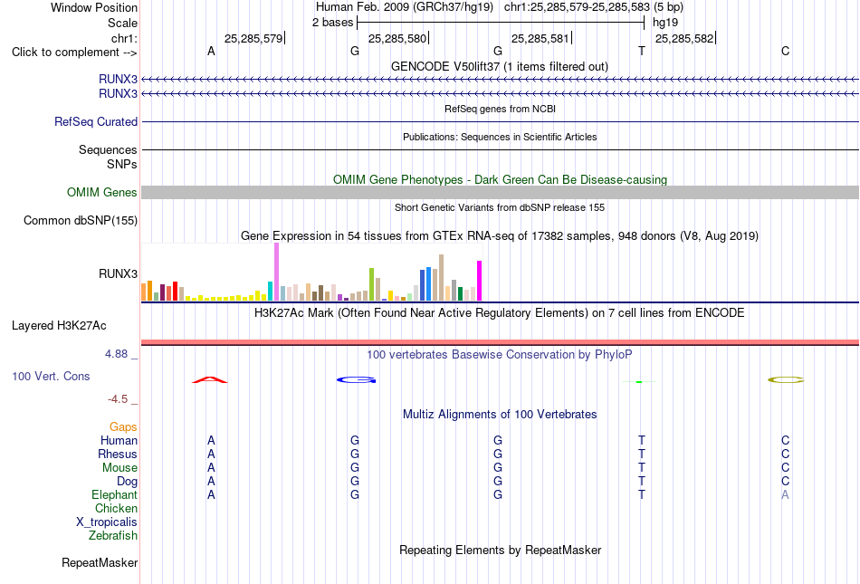Click 'Publications: Sequences in Scientific Articles' title
Screen dimensions: 860x584
tap(500, 137)
